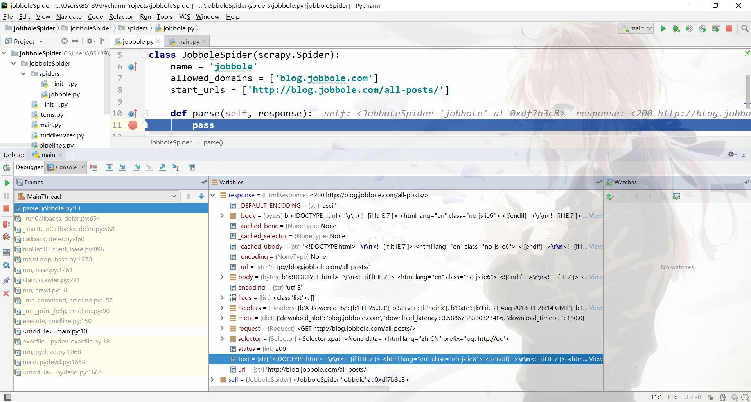Open View Breakpoints in debug sidebar

(6, 224)
